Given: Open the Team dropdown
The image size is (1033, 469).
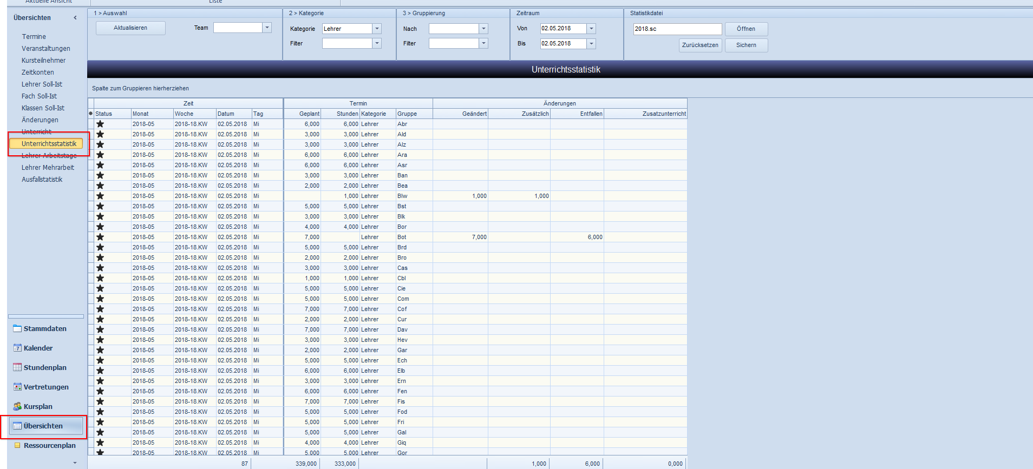Looking at the screenshot, I should coord(267,28).
